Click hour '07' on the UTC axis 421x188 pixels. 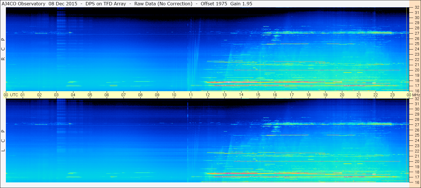(x=124, y=95)
